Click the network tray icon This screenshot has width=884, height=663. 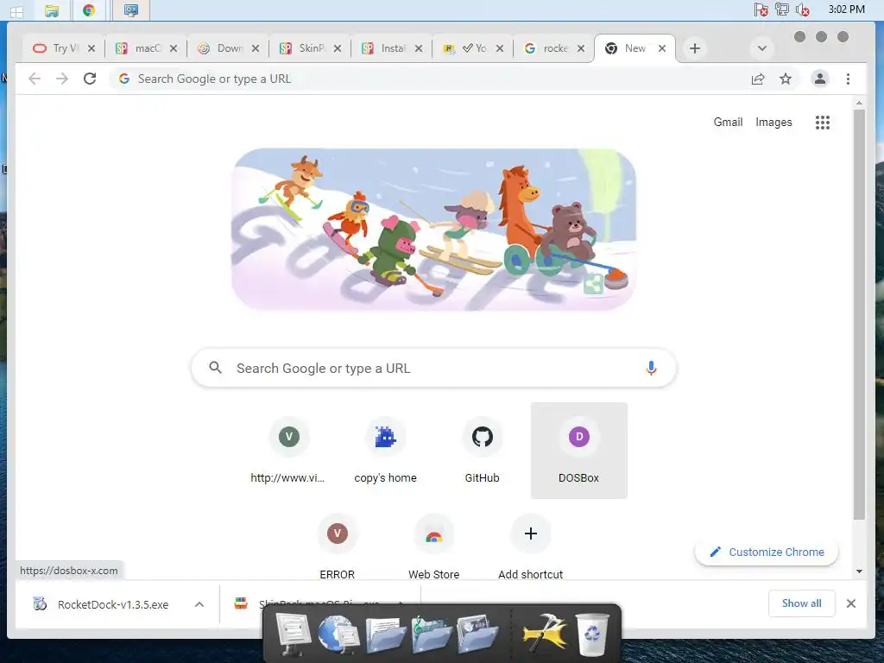point(781,9)
